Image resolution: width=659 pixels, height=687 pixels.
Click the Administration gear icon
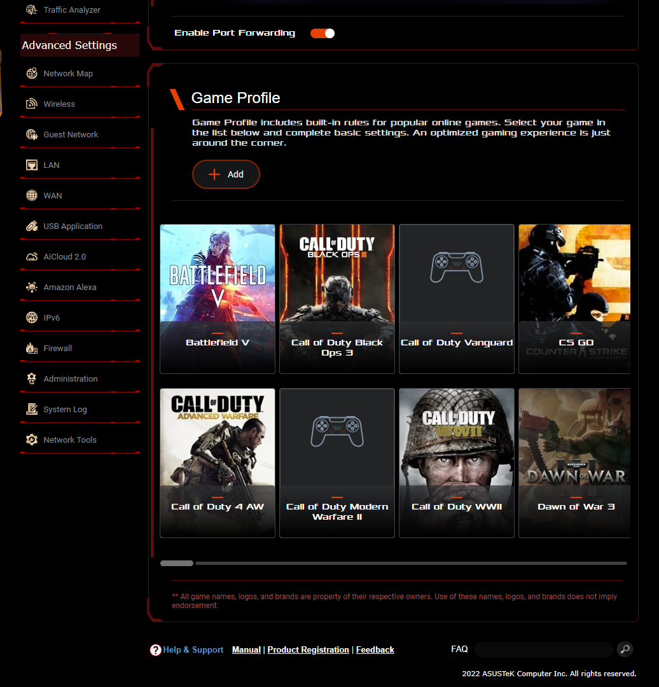(32, 378)
